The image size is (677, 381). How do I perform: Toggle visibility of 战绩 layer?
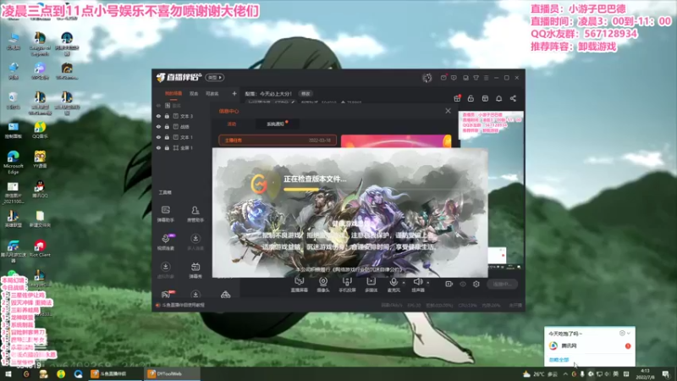click(158, 126)
